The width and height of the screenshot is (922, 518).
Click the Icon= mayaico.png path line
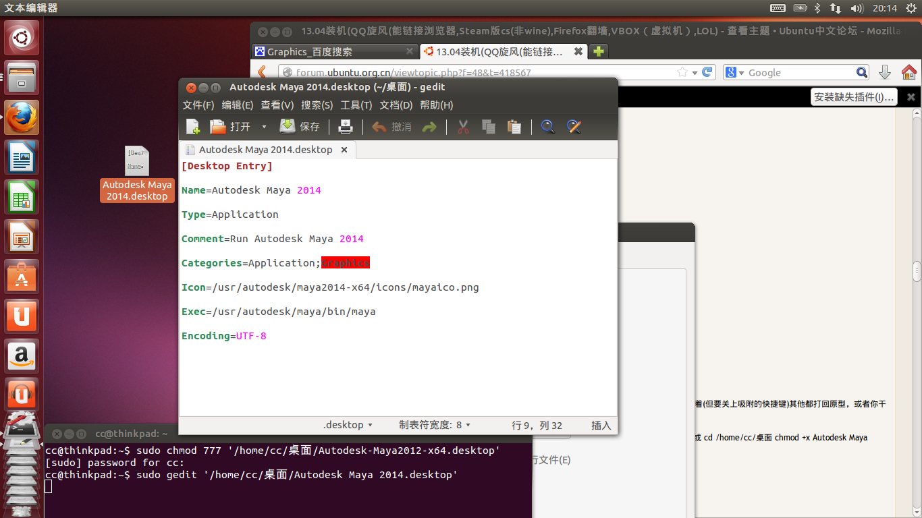[x=330, y=287]
